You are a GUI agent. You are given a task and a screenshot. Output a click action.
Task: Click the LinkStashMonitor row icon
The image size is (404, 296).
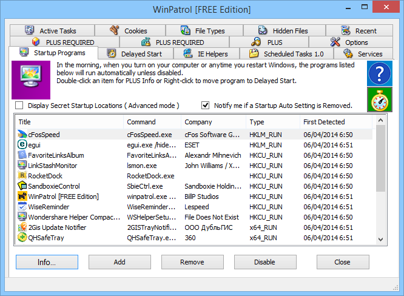coord(22,165)
